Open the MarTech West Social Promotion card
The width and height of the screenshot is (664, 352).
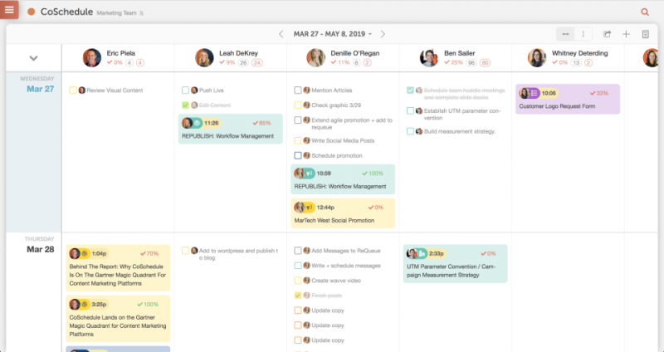343,213
